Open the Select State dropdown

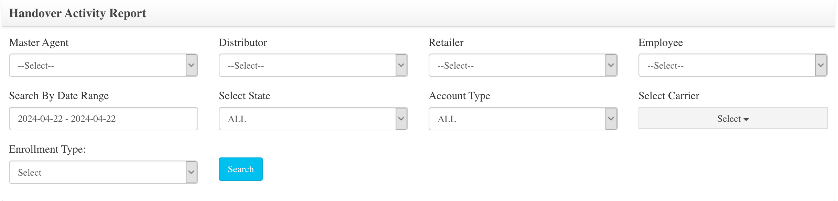(313, 119)
